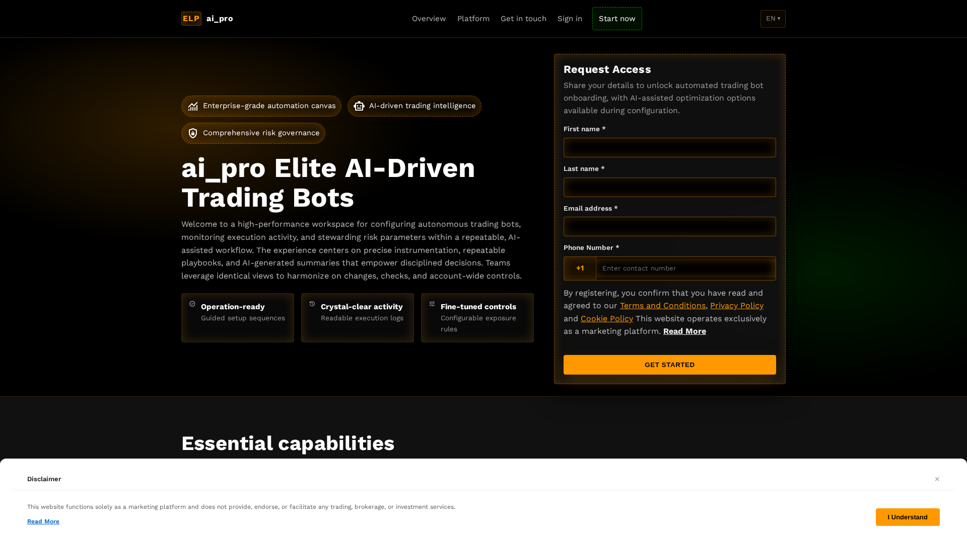Click the robot icon for AI-driven trading intelligence
967x543 pixels.
point(359,106)
